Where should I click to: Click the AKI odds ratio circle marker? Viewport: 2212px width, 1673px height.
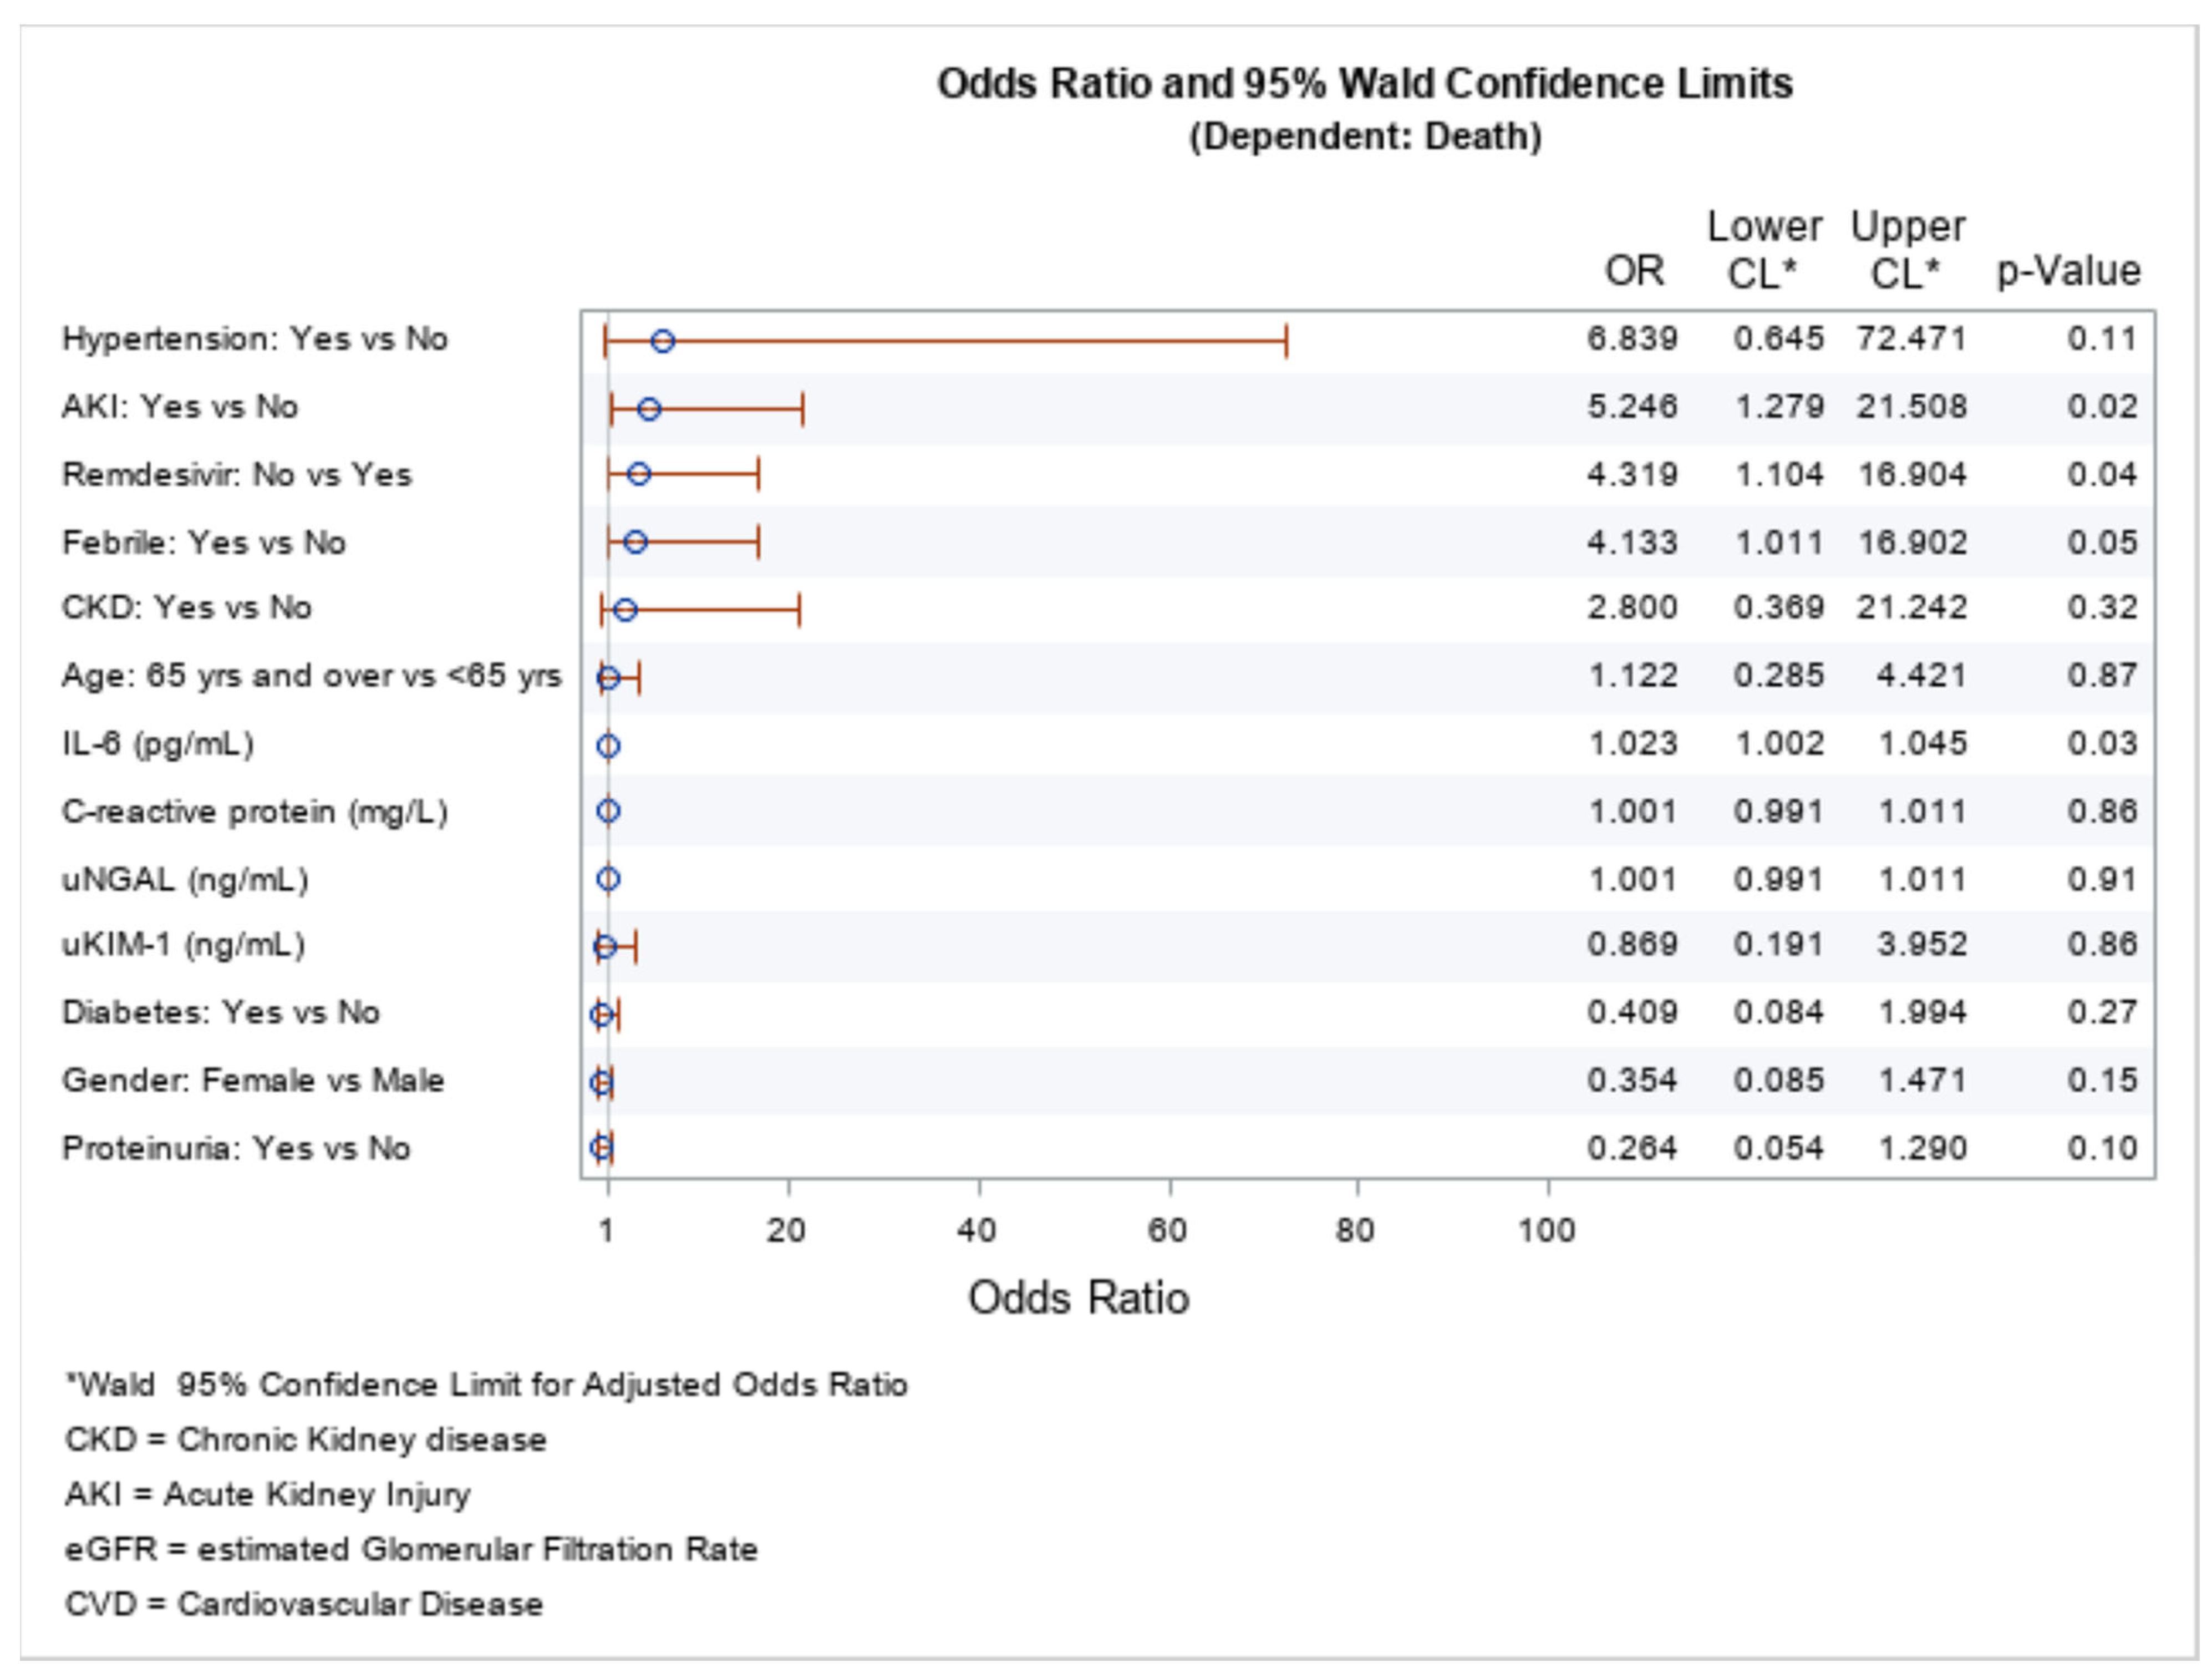point(649,409)
